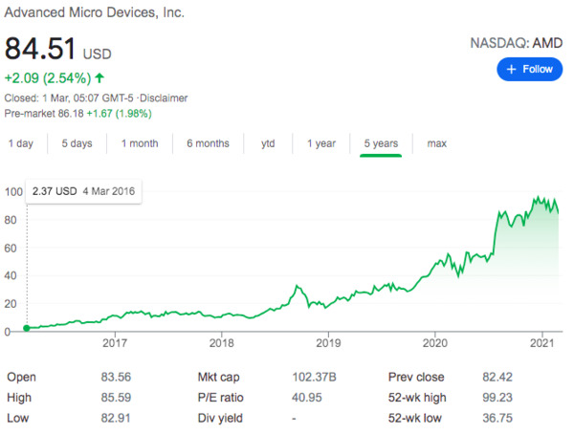Click the 80 y-axis label
Screen dimensions: 574x435
11,220
